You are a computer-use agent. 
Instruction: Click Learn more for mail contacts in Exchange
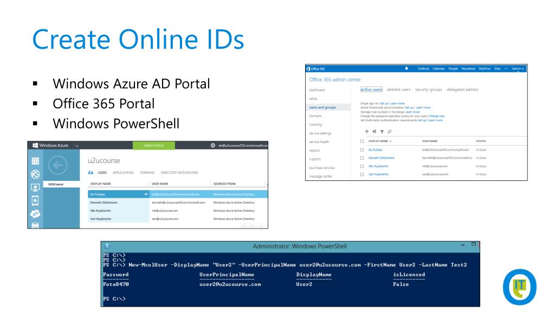[x=412, y=112]
